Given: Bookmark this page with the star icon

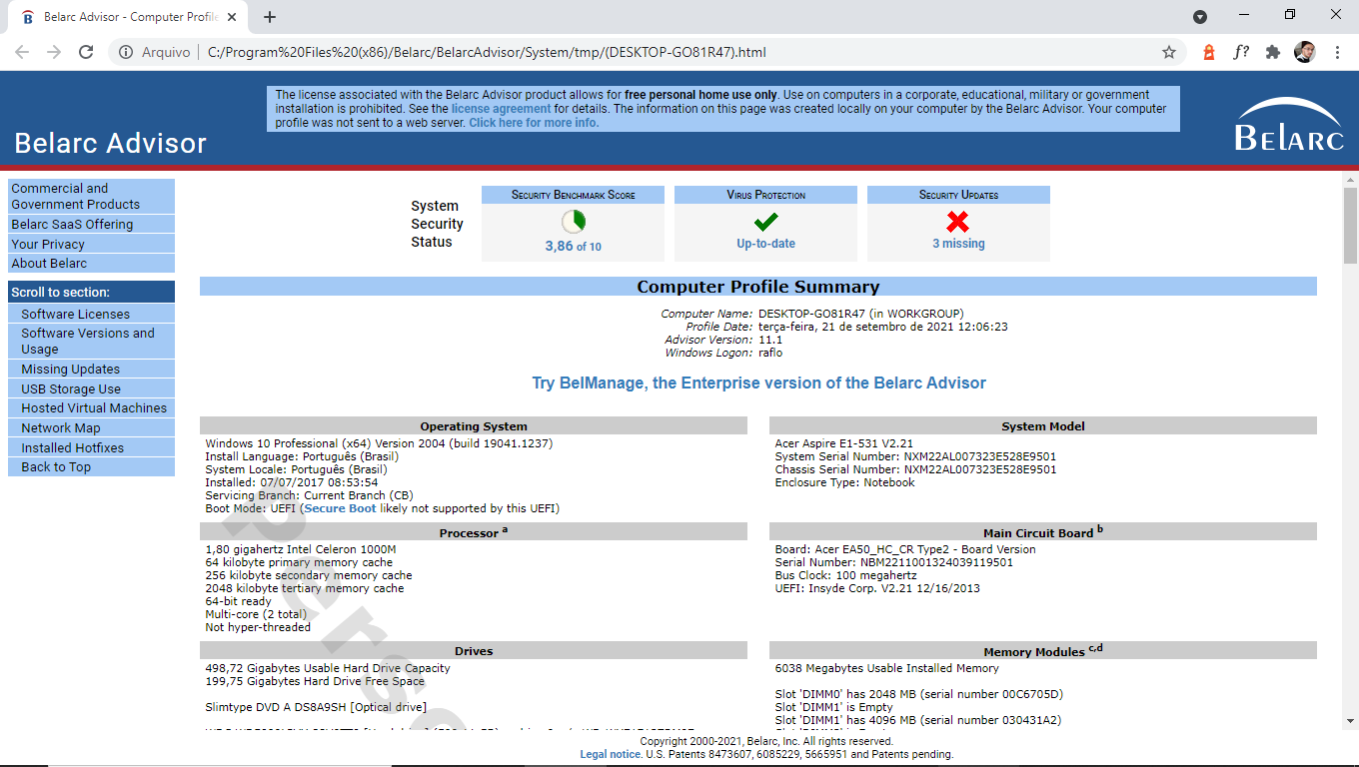Looking at the screenshot, I should (x=1168, y=52).
